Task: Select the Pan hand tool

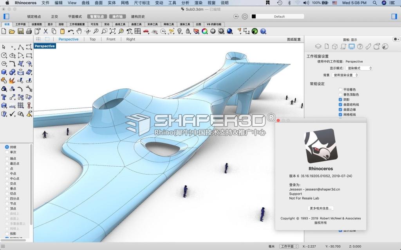Action: coord(79,31)
